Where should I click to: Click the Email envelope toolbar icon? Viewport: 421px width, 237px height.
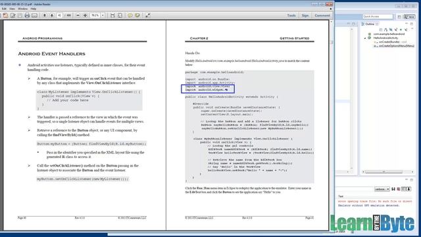tap(34, 16)
